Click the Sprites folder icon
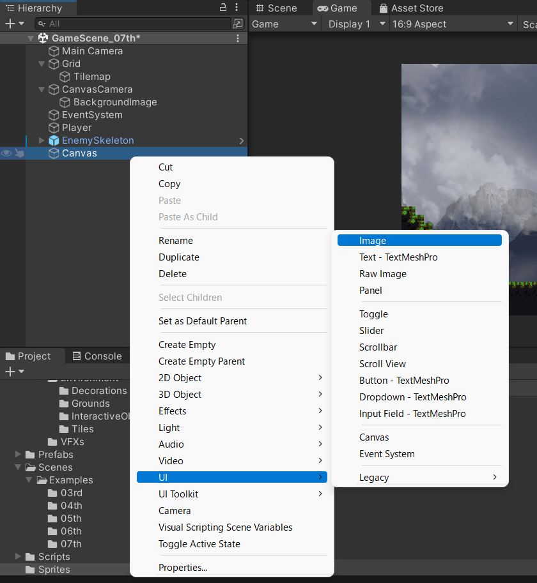537x583 pixels. click(x=30, y=569)
